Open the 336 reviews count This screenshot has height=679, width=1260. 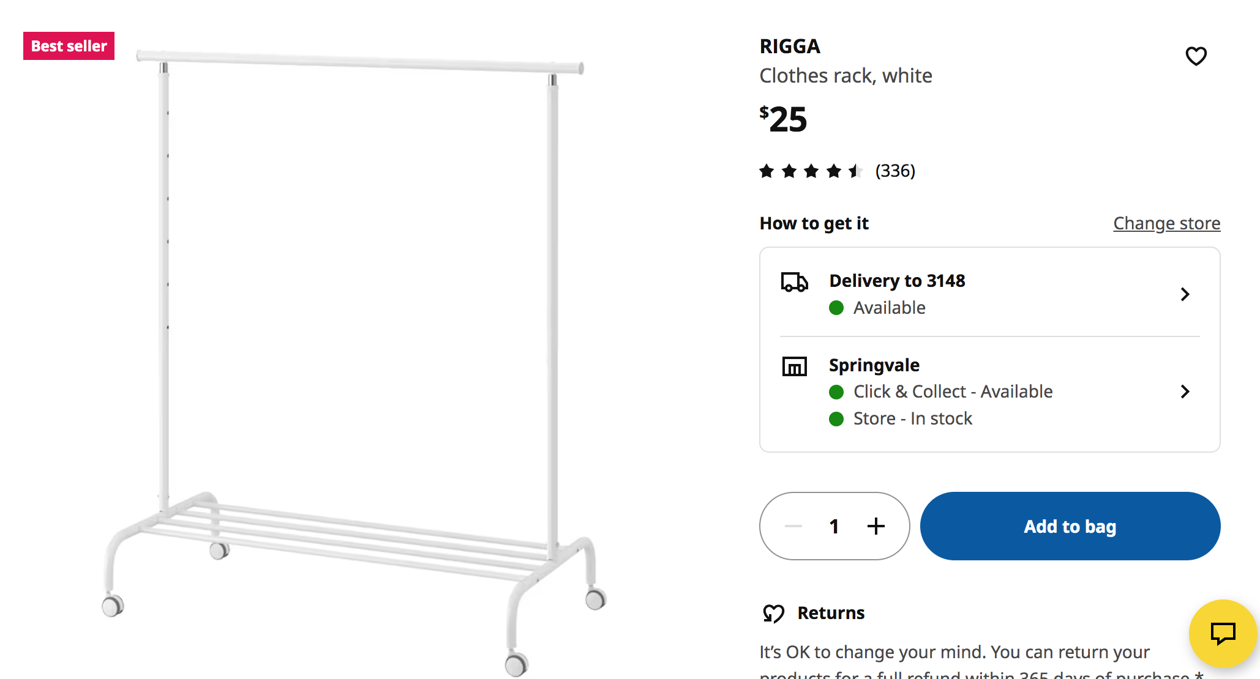895,171
